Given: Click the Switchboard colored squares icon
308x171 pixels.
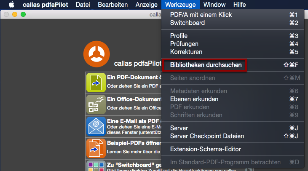Looking at the screenshot, I should pyautogui.click(x=96, y=166).
